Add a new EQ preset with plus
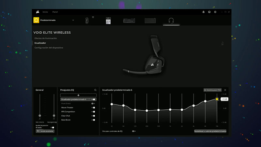The width and height of the screenshot is (261, 147). pos(78,95)
